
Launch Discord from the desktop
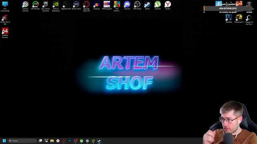coord(127,5)
